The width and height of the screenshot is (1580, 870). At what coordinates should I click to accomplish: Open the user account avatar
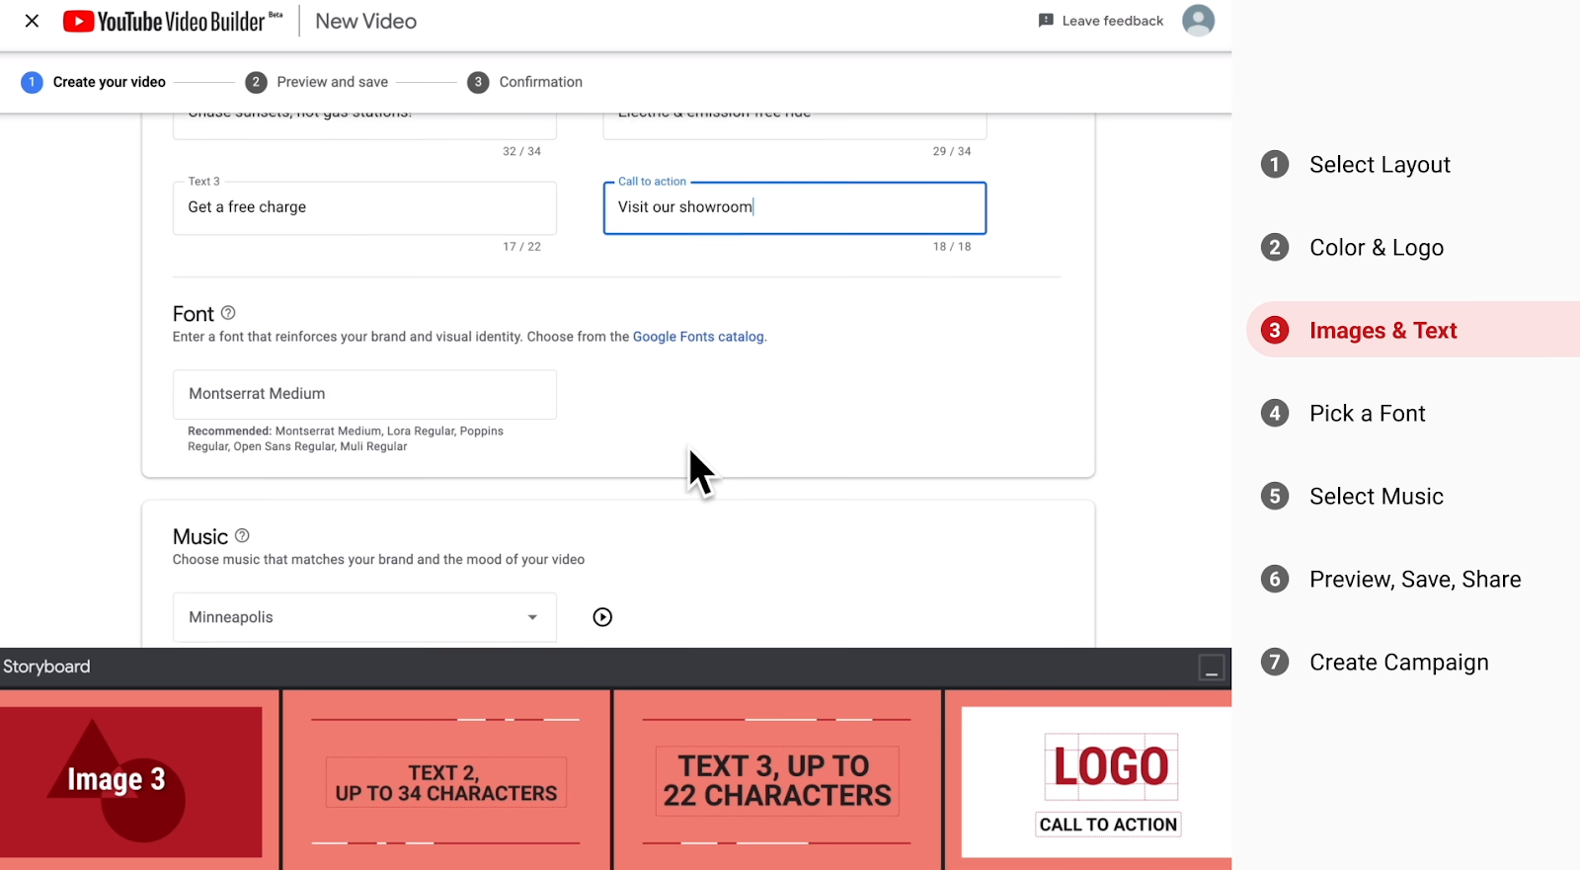click(1198, 21)
